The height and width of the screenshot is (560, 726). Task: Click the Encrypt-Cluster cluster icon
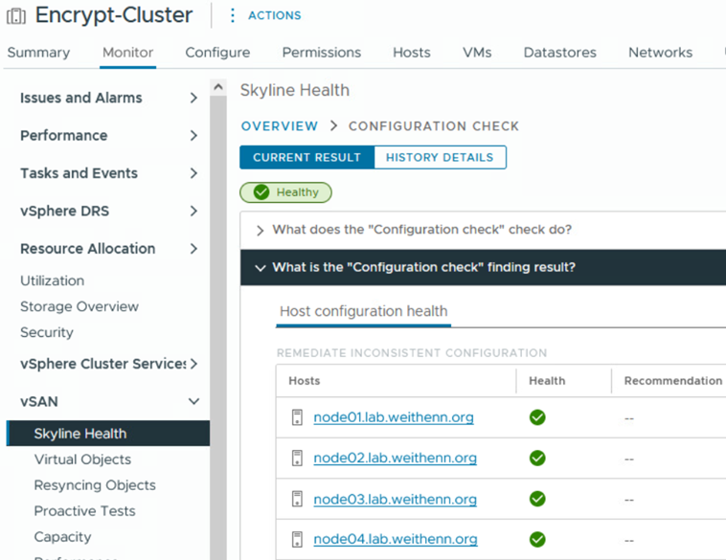tap(16, 15)
